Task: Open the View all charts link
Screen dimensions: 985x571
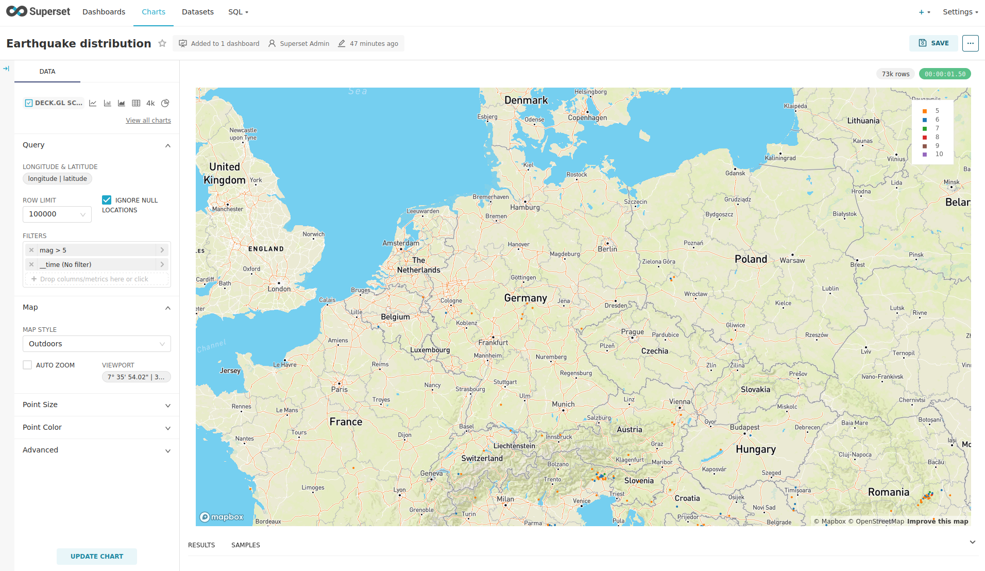Action: click(148, 120)
